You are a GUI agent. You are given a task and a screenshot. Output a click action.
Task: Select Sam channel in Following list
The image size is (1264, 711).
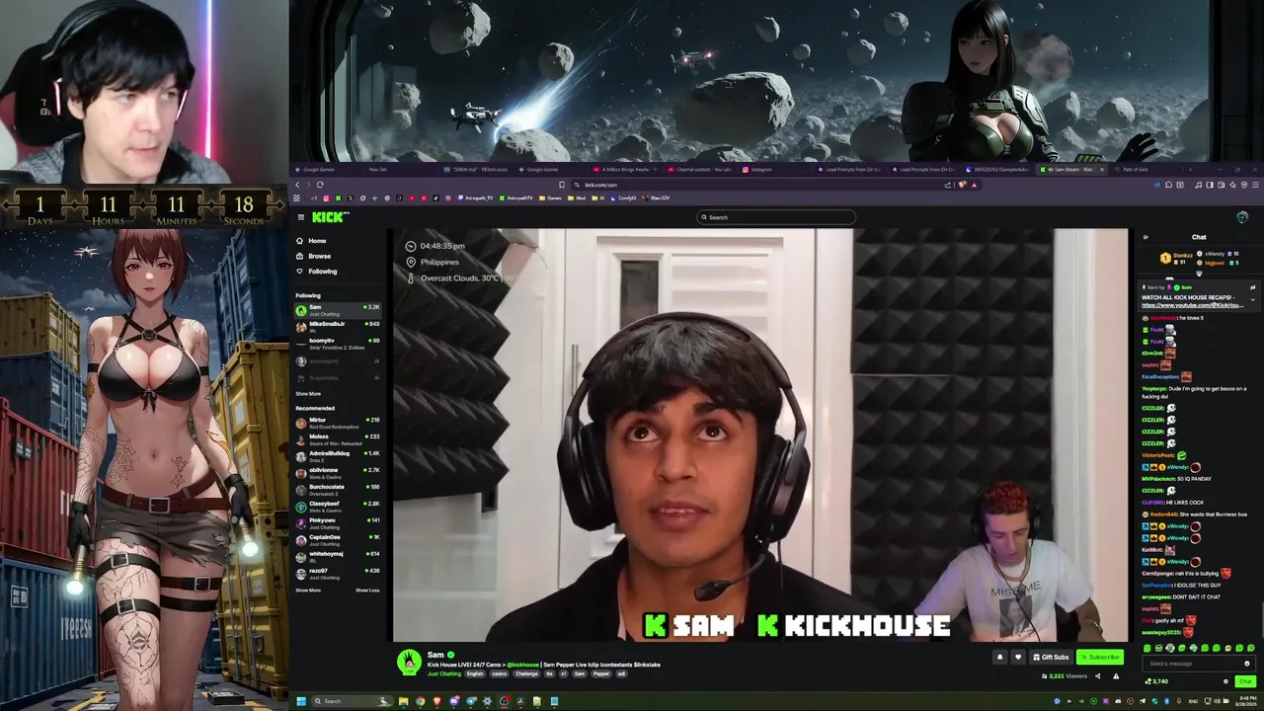click(x=338, y=310)
